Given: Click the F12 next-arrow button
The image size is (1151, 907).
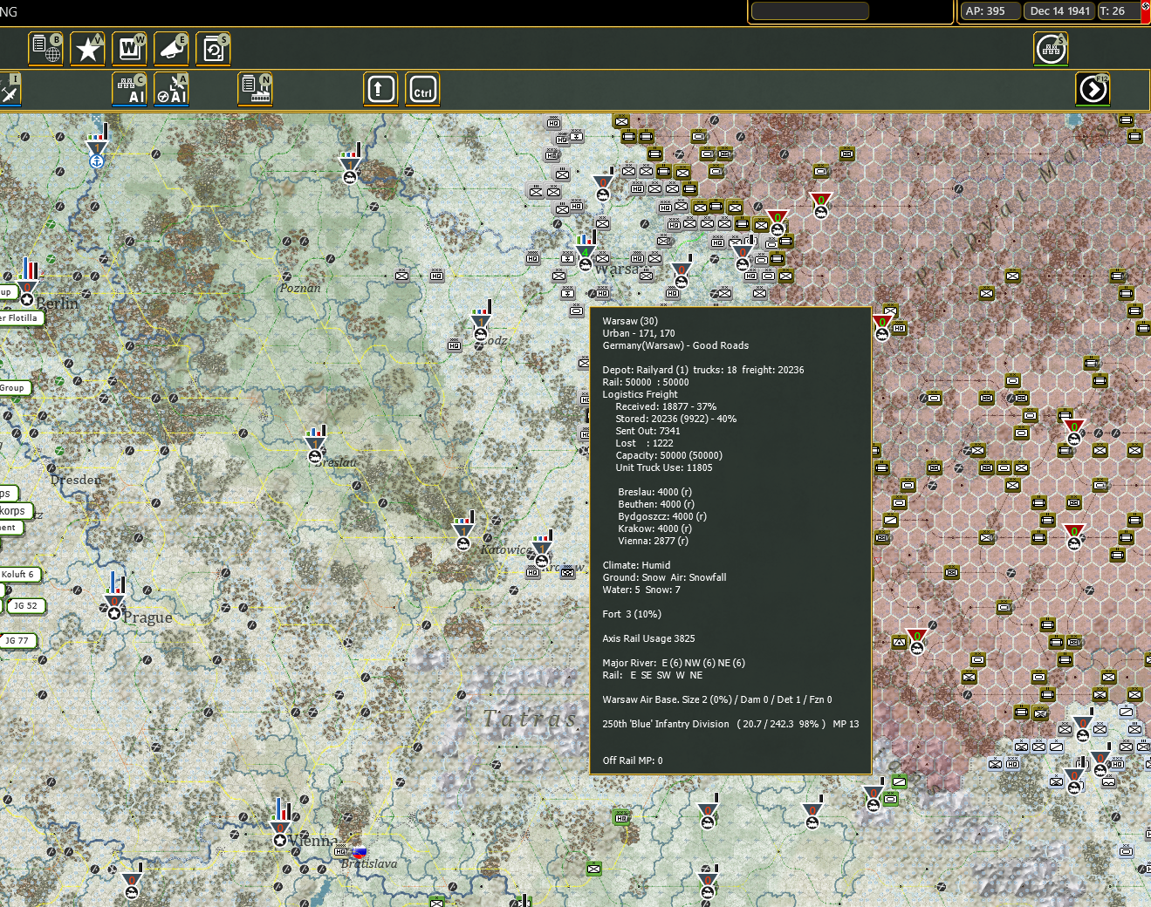Looking at the screenshot, I should pyautogui.click(x=1093, y=90).
